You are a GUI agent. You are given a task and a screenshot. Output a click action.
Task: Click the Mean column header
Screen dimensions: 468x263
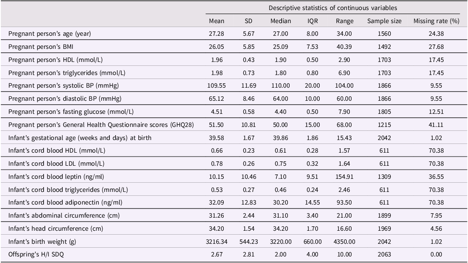tap(216, 21)
